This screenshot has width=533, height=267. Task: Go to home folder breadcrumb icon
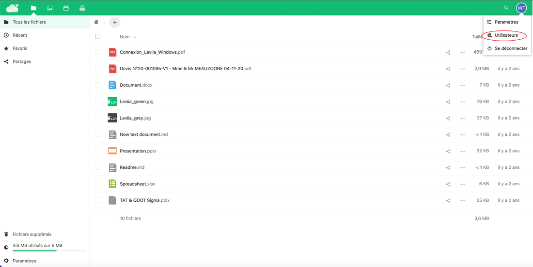coord(96,22)
